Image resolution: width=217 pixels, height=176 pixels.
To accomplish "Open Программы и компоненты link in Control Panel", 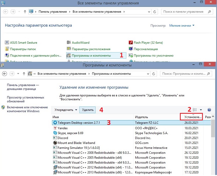I will [x=91, y=56].
